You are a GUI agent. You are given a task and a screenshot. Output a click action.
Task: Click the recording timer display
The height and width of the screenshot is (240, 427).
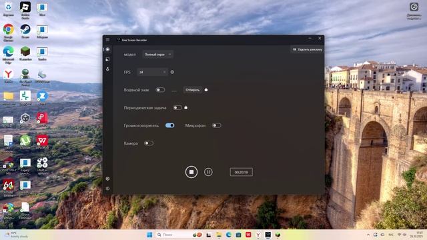[x=242, y=172]
